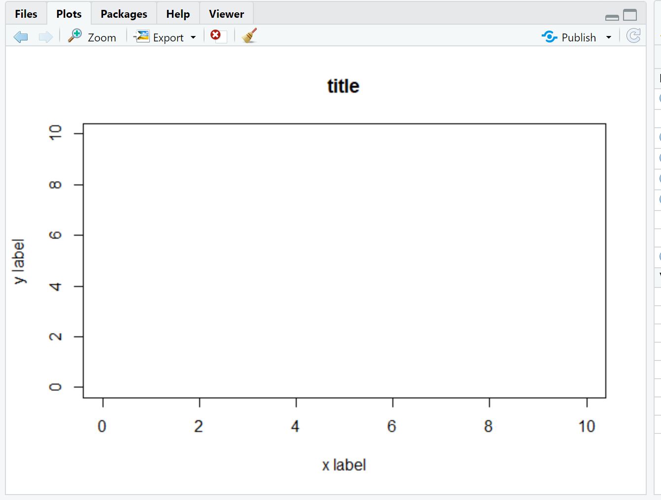Expand the Publish dropdown arrow
Screen dimensions: 661x500
click(x=609, y=37)
